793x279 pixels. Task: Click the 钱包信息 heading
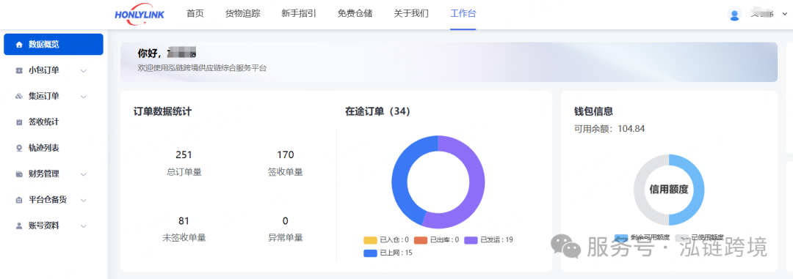594,112
